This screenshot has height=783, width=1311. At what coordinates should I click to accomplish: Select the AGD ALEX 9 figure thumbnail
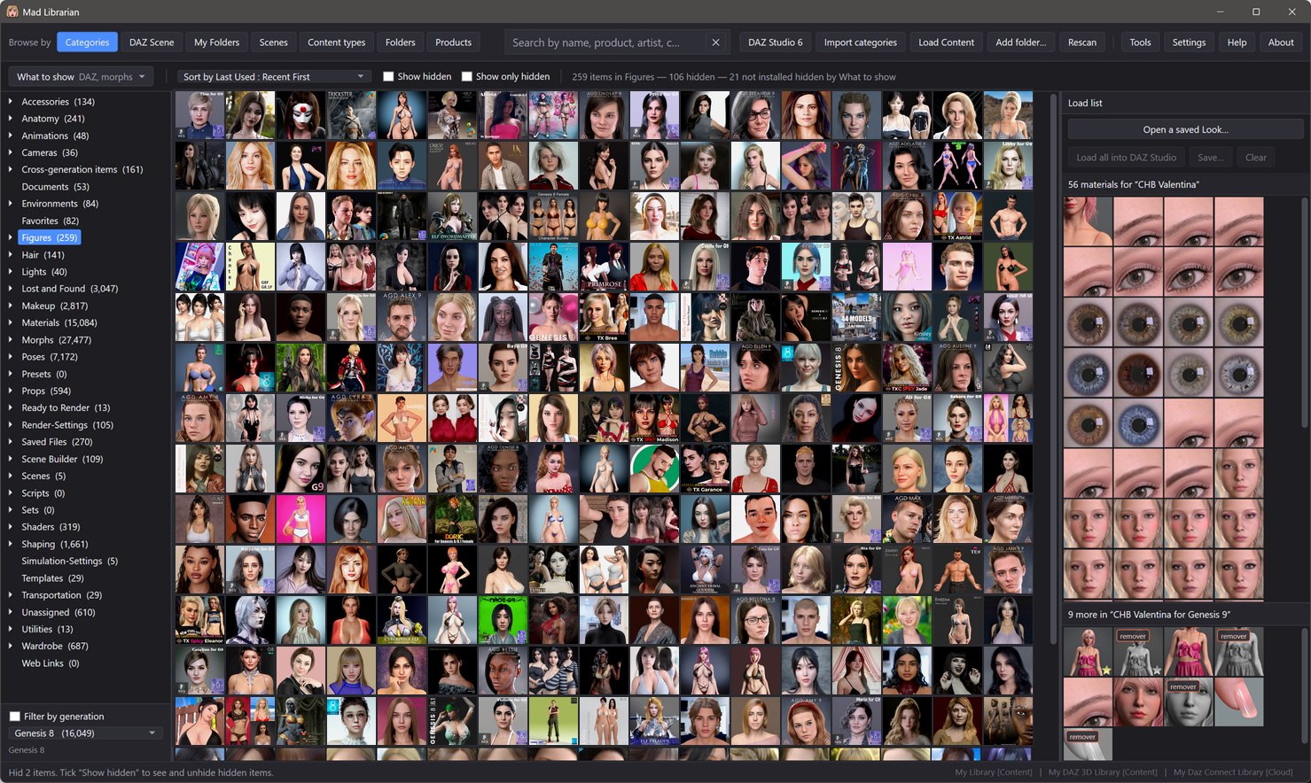[x=402, y=317]
